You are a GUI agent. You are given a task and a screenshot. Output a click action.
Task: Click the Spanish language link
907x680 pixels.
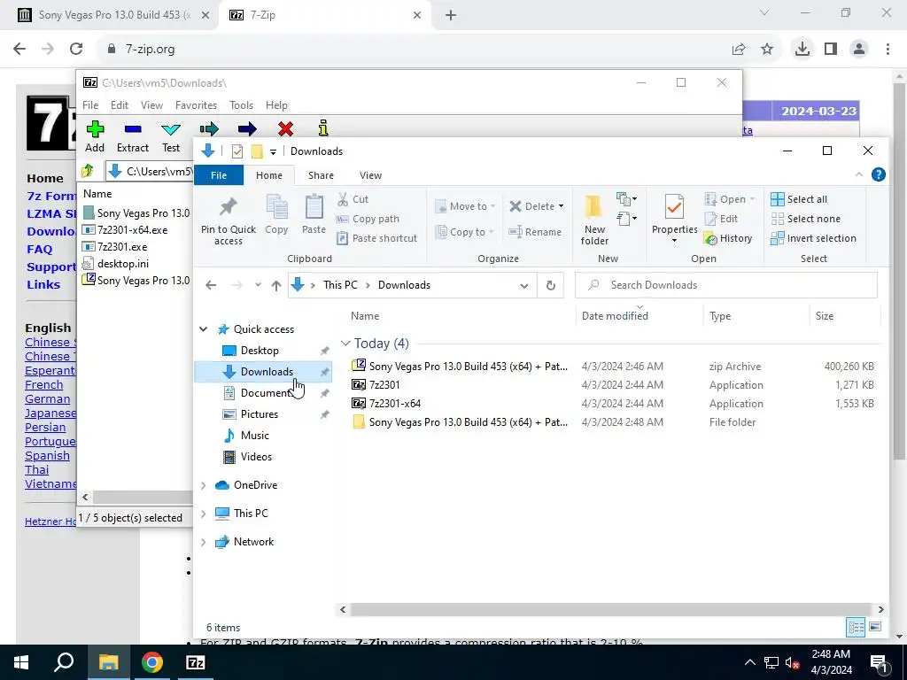(48, 456)
